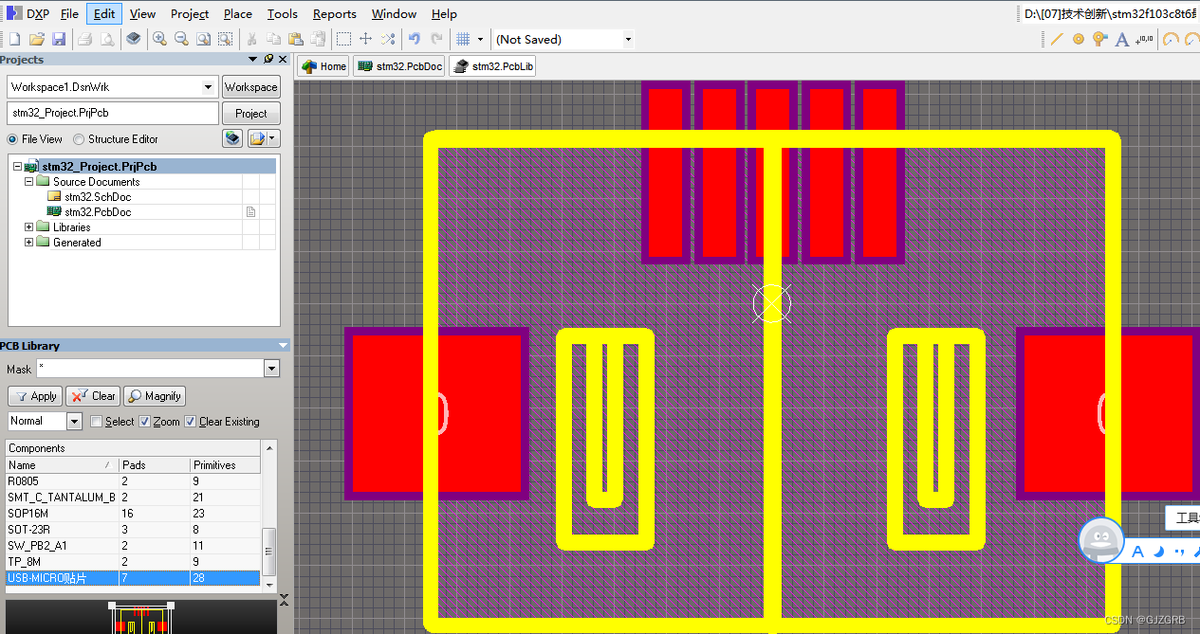Select objects inside area tool
The width and height of the screenshot is (1200, 634).
click(x=343, y=39)
